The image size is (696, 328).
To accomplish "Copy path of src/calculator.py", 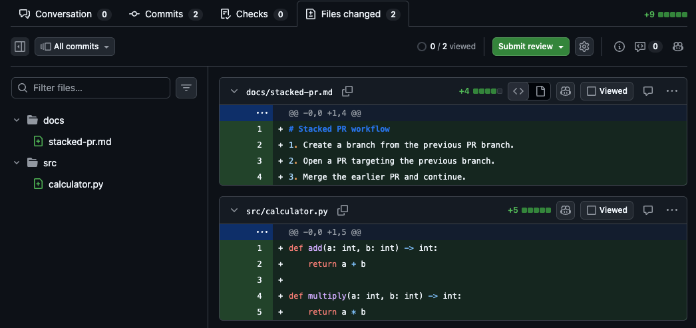I will tap(343, 210).
